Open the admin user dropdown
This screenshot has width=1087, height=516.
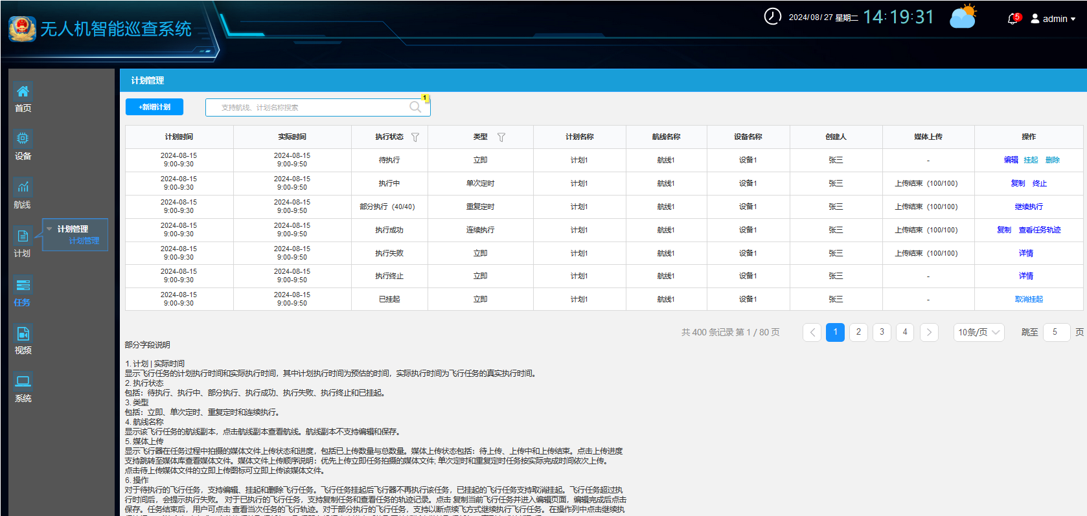[1053, 19]
